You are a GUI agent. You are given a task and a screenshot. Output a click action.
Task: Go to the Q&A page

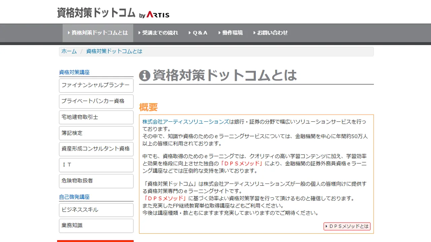198,33
